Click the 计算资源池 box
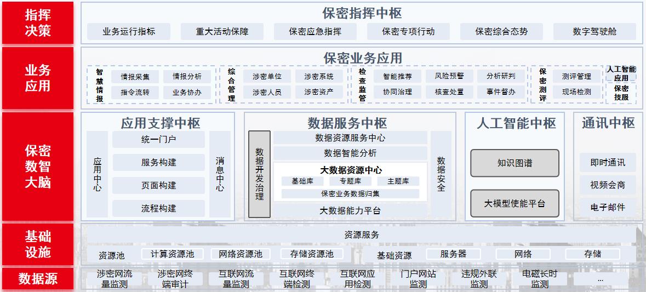The width and height of the screenshot is (646, 292). tap(172, 254)
